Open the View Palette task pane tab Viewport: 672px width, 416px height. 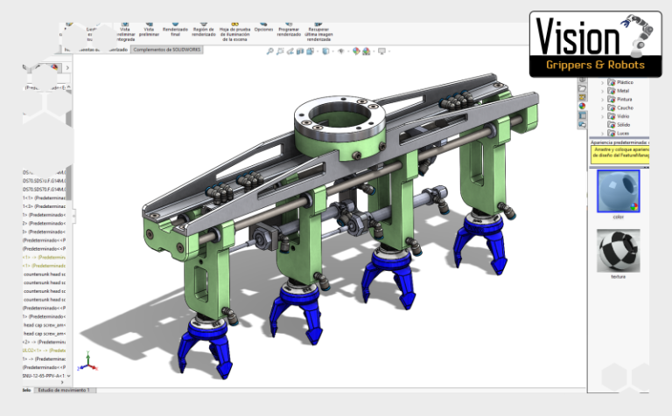click(x=582, y=98)
